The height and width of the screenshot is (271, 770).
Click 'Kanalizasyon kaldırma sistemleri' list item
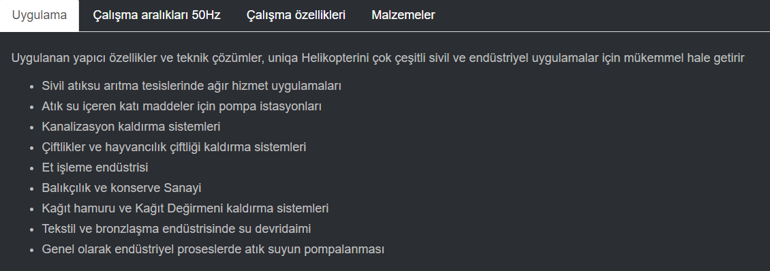point(131,127)
